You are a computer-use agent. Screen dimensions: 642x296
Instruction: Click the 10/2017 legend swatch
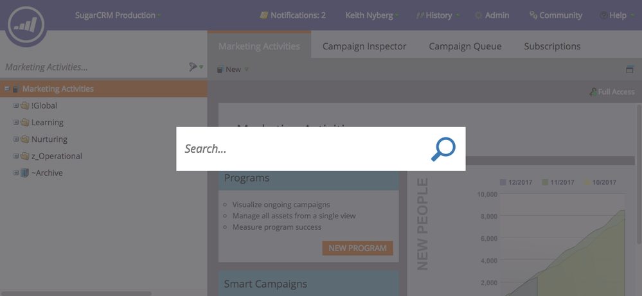coord(587,182)
